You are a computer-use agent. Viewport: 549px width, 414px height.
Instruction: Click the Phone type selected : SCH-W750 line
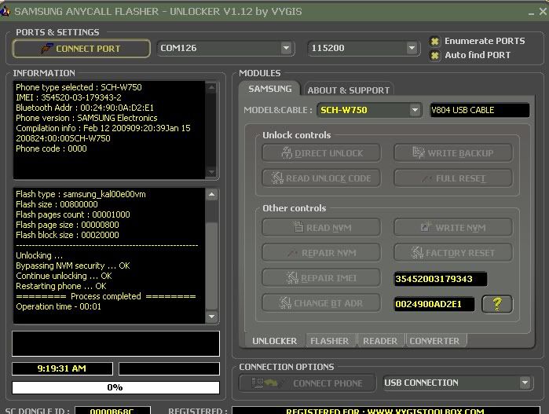tap(79, 87)
